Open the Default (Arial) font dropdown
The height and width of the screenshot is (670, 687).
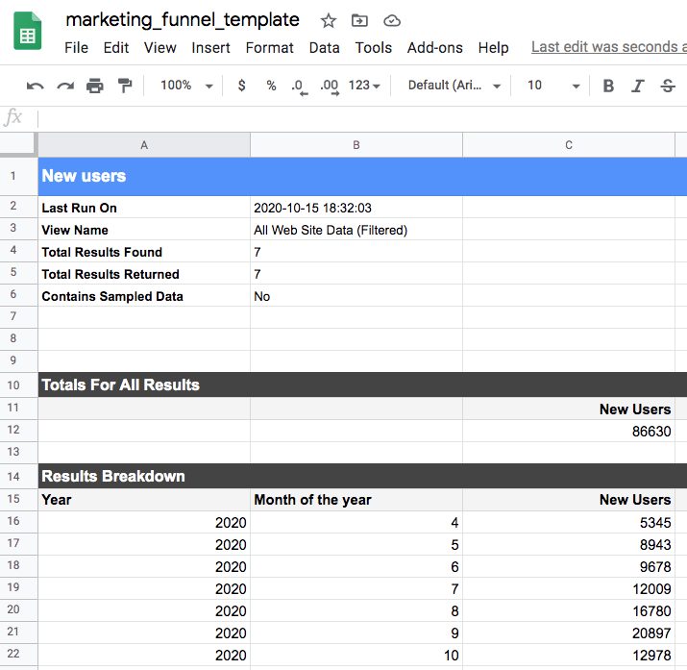(x=454, y=86)
